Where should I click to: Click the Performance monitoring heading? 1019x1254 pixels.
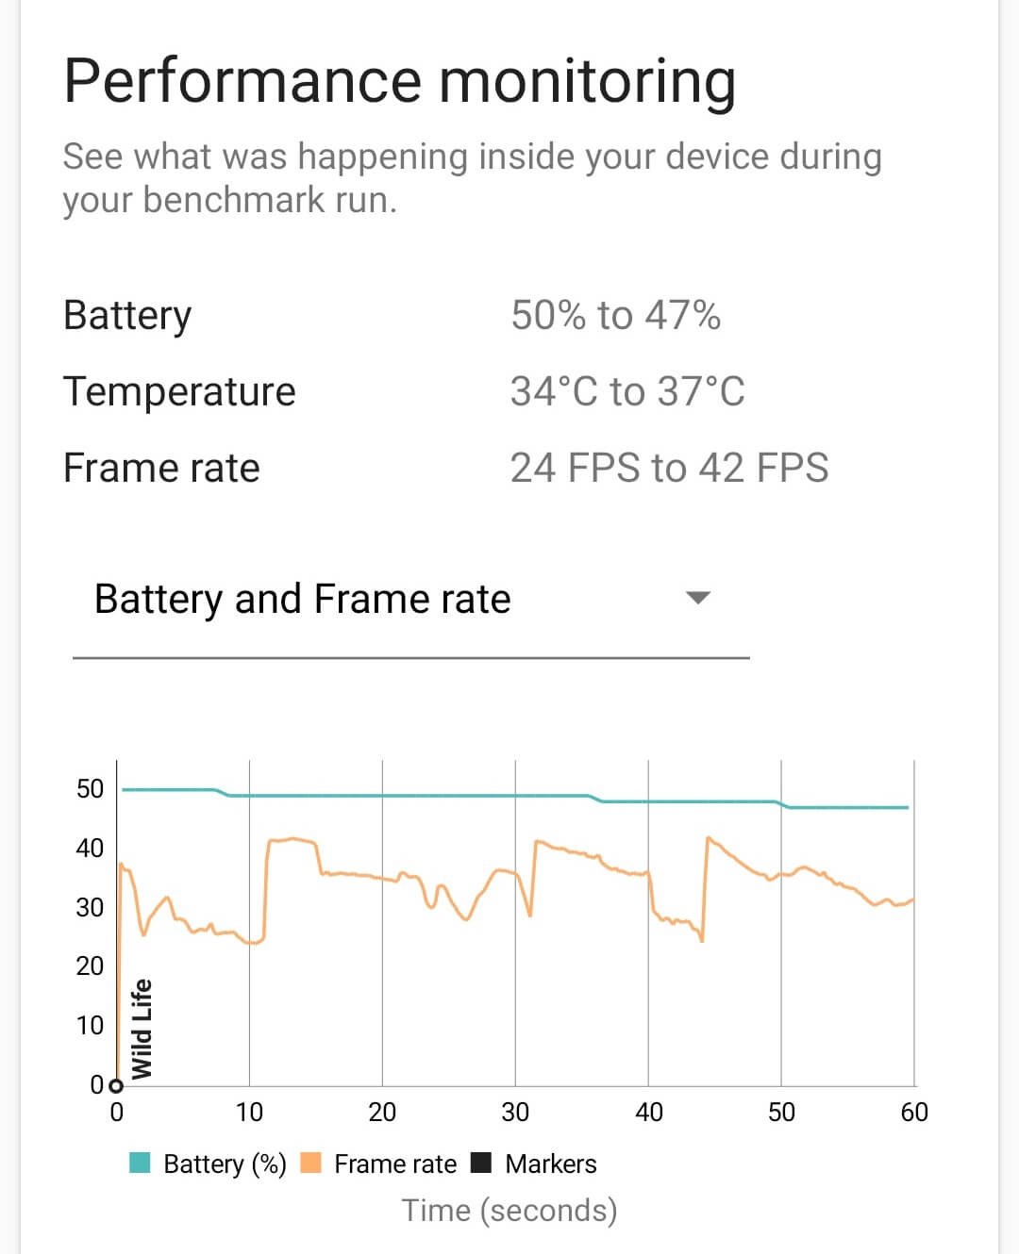[x=398, y=78]
